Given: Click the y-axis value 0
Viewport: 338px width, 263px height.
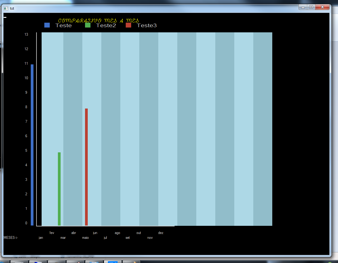Looking at the screenshot, I should click(x=26, y=223).
